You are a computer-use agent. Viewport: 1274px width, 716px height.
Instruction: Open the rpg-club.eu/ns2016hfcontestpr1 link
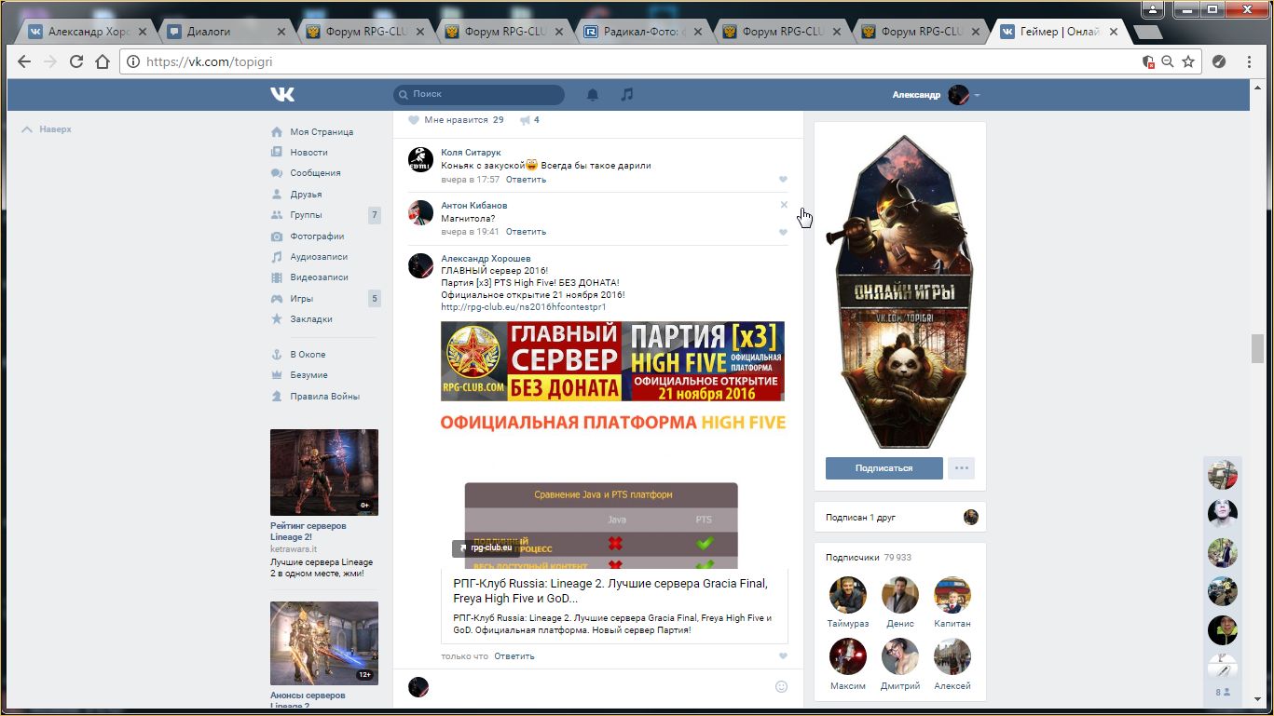coord(523,306)
